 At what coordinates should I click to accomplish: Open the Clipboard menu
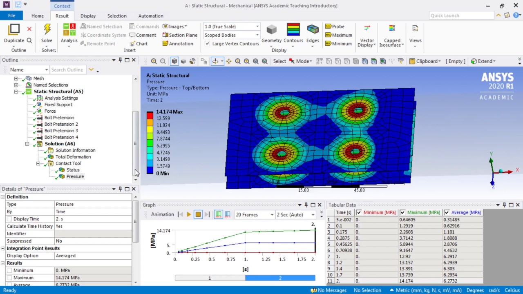click(x=425, y=61)
